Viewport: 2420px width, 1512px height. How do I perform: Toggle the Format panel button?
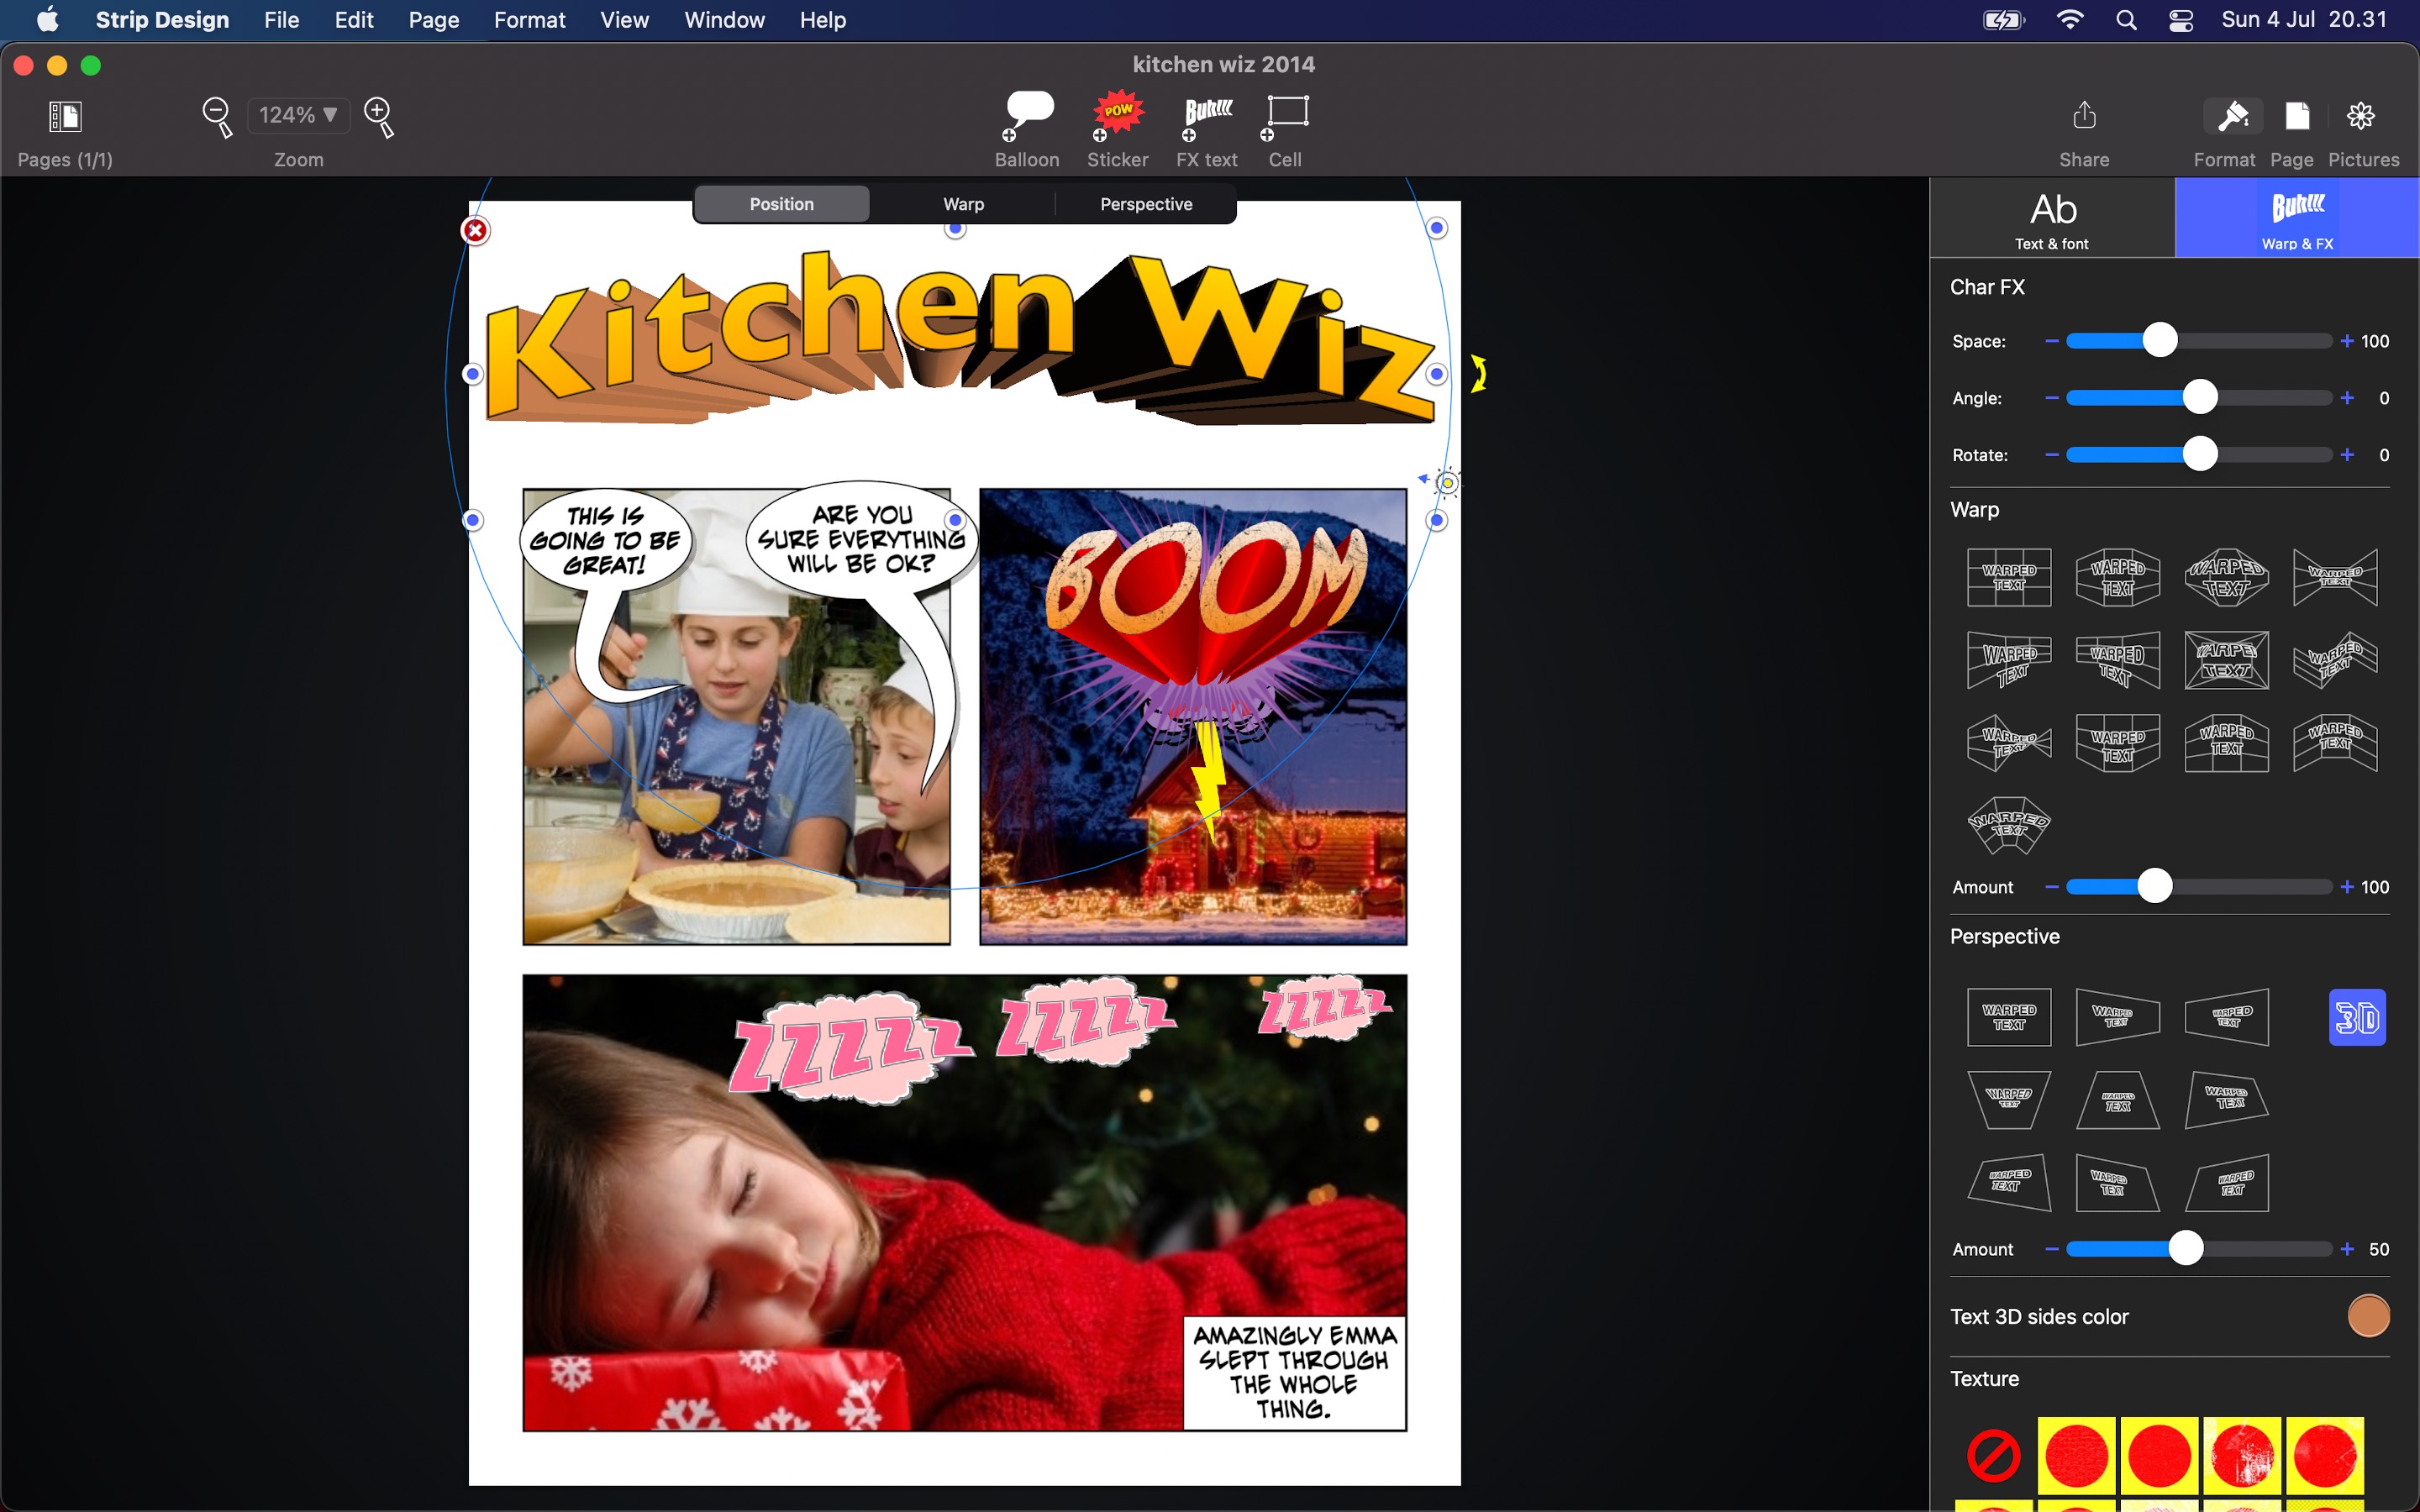[x=2232, y=116]
